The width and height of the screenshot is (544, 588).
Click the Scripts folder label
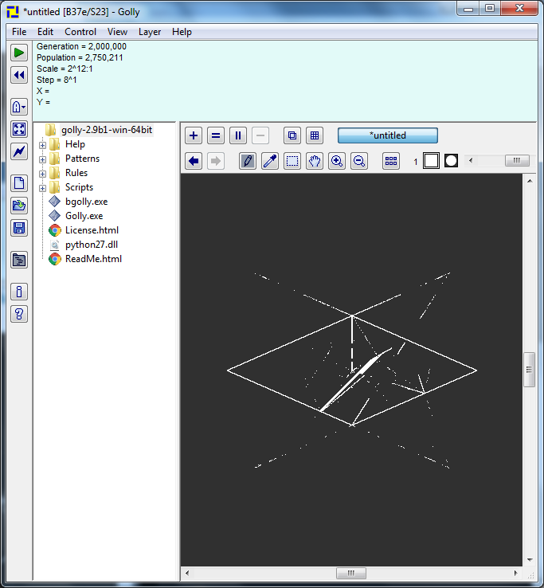click(79, 187)
